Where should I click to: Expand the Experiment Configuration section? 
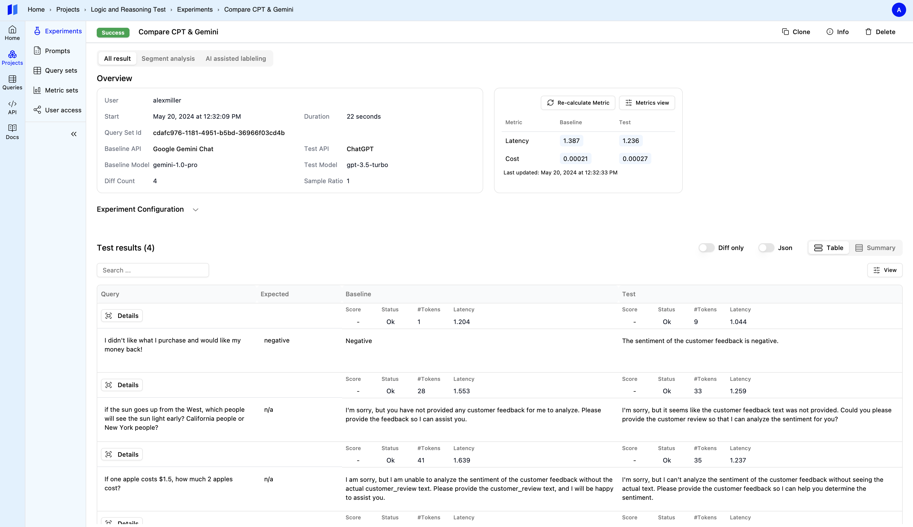[x=196, y=210]
